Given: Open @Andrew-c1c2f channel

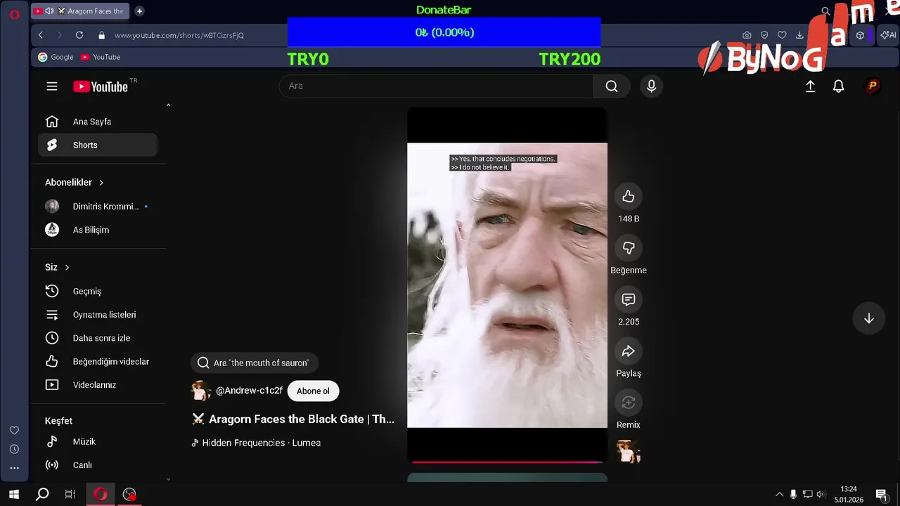Looking at the screenshot, I should pos(249,391).
